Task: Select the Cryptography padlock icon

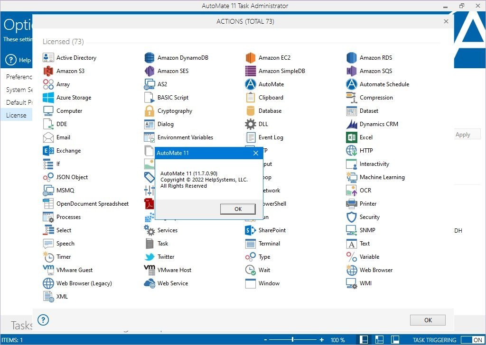Action: [150, 111]
